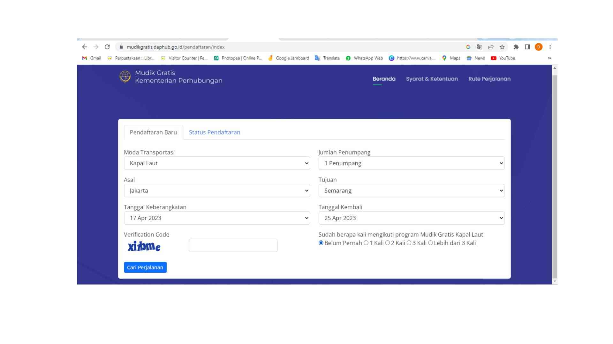The height and width of the screenshot is (344, 613).
Task: Click Mudik Gratis site title
Action: [155, 73]
